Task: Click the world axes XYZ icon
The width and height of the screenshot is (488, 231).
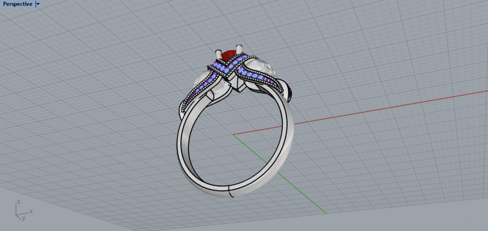Action: tap(24, 210)
